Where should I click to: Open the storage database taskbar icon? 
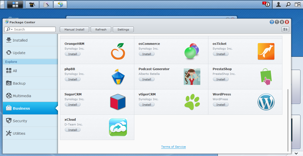point(46,5)
